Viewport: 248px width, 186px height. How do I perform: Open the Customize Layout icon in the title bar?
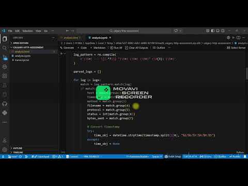point(208,31)
